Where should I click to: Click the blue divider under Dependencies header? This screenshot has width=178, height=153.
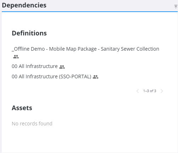[90, 12]
